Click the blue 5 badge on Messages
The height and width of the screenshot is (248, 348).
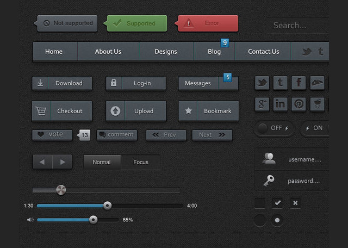pyautogui.click(x=227, y=78)
